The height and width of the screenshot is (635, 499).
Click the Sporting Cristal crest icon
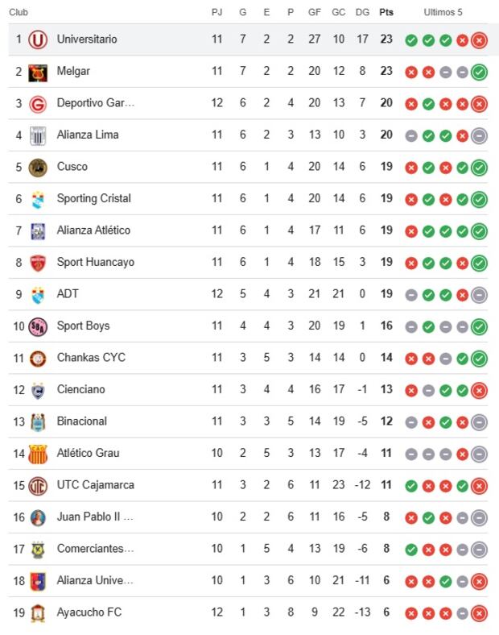[38, 199]
